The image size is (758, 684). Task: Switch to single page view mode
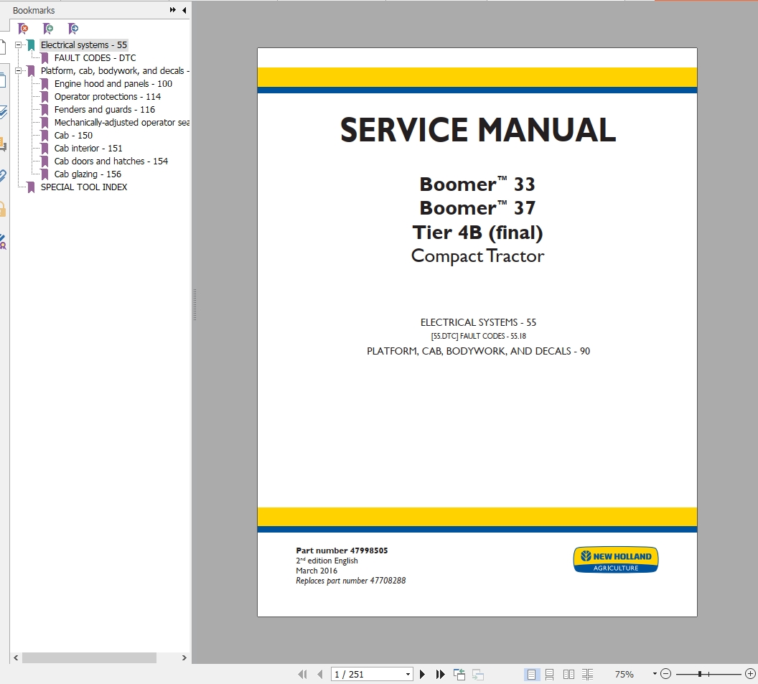(x=531, y=675)
